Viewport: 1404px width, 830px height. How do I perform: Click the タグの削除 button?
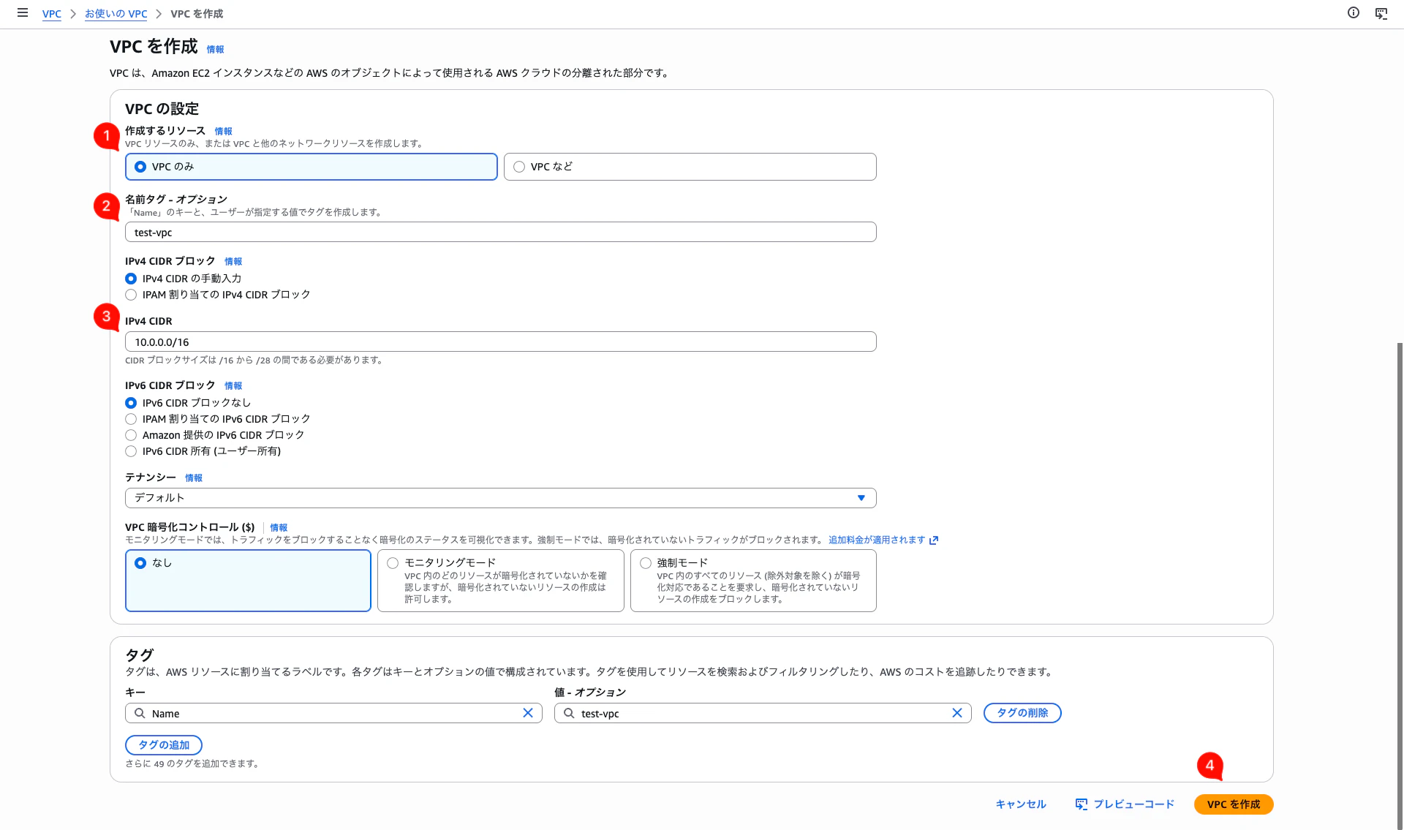(1022, 713)
